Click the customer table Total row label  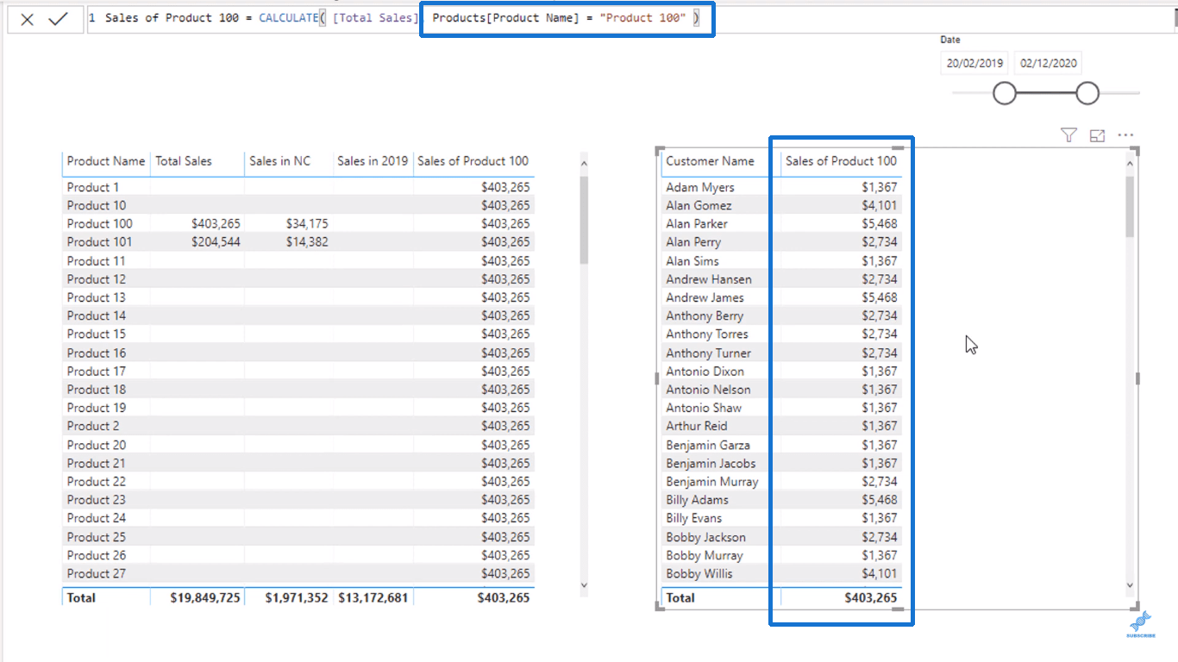click(680, 597)
